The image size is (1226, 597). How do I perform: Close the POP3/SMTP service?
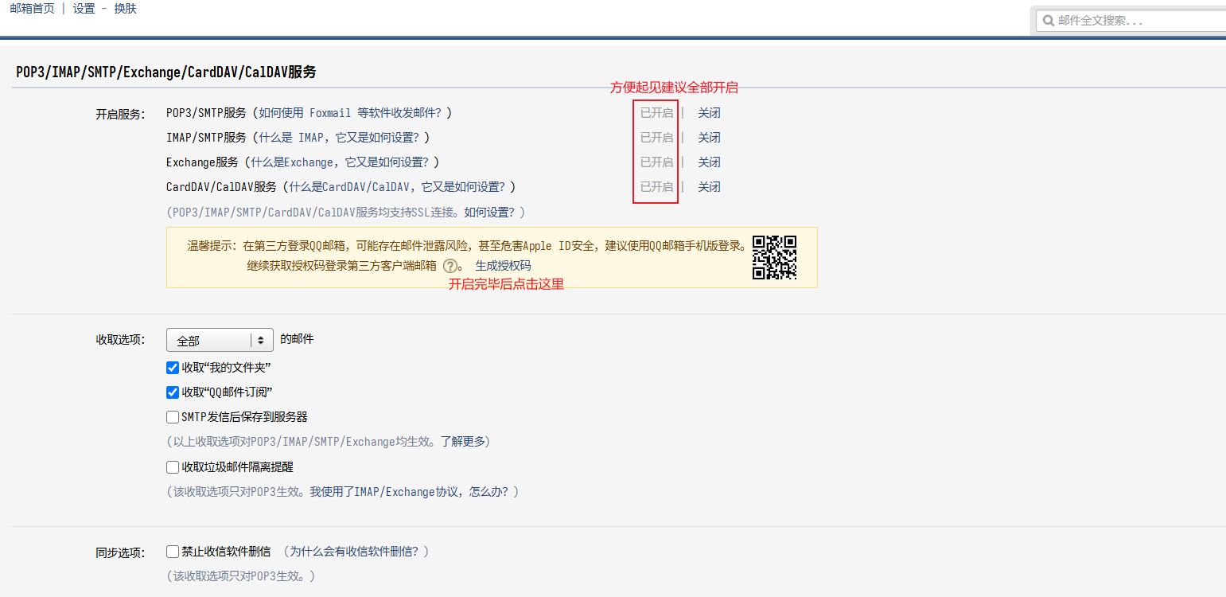pyautogui.click(x=708, y=112)
